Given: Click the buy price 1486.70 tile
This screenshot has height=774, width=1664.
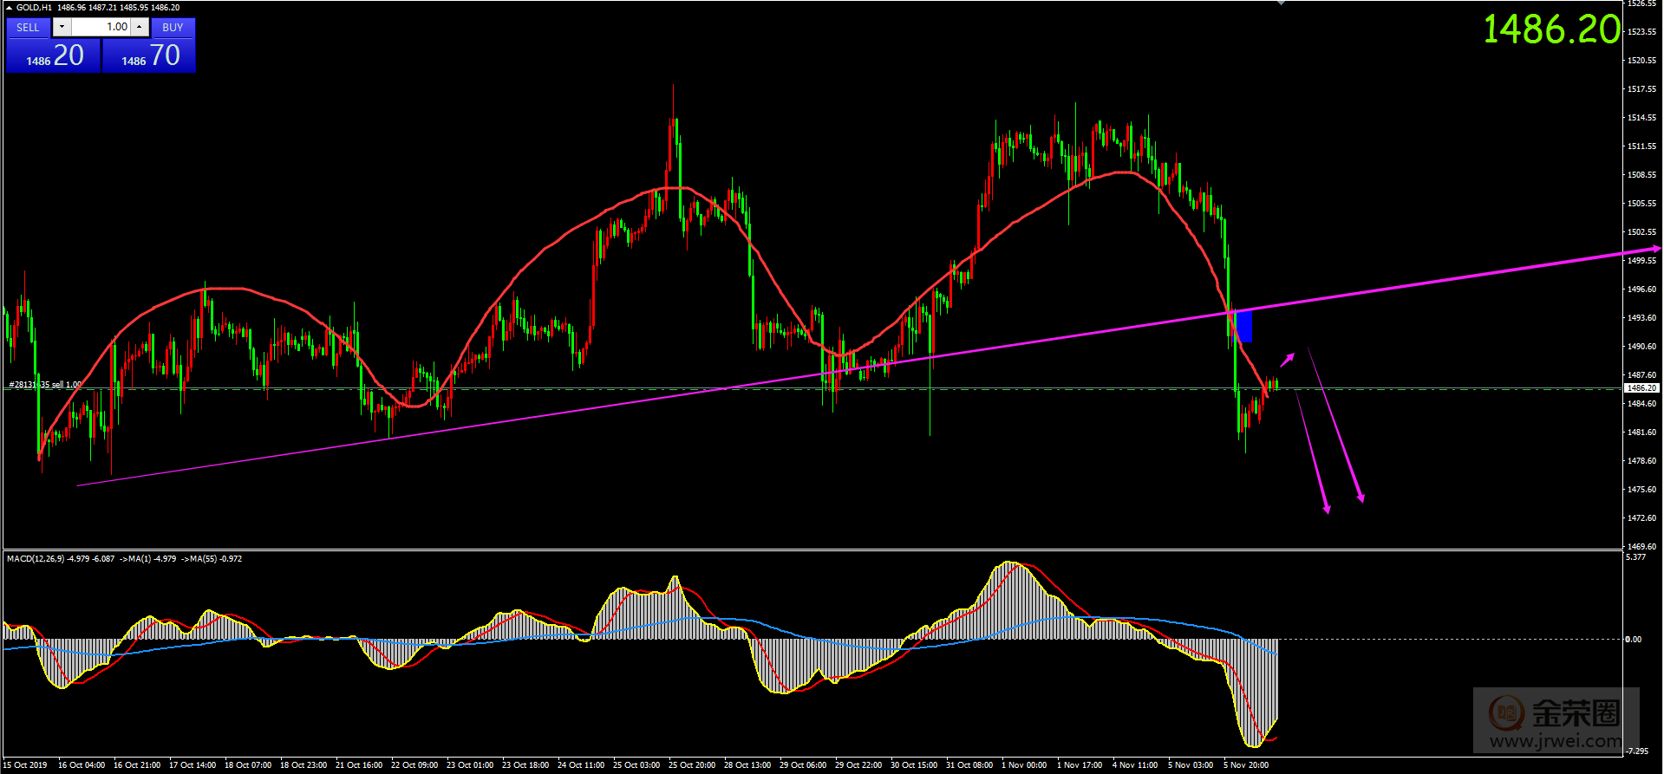Looking at the screenshot, I should 149,56.
